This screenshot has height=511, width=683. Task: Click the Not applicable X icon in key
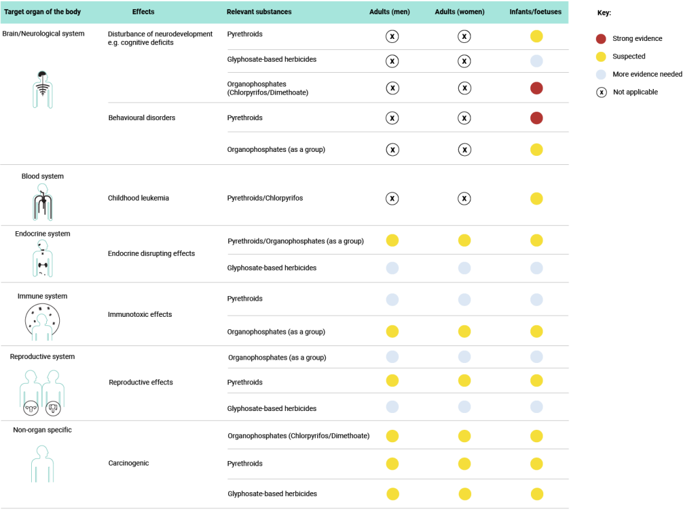(602, 92)
